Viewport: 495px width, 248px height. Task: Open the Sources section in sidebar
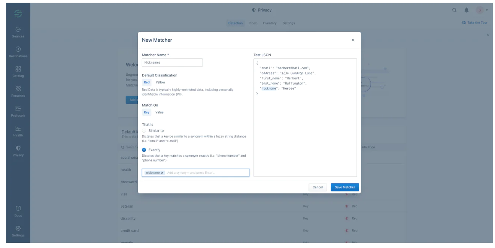(18, 33)
